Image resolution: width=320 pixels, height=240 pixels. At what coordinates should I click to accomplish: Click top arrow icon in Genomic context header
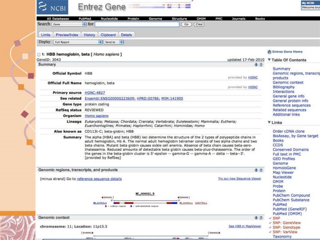tap(256, 218)
